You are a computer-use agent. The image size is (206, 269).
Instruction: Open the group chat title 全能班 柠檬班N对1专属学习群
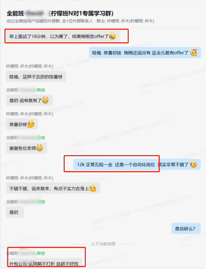(60, 13)
